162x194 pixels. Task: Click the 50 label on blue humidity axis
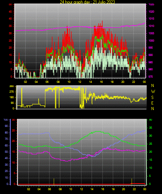click(6, 152)
